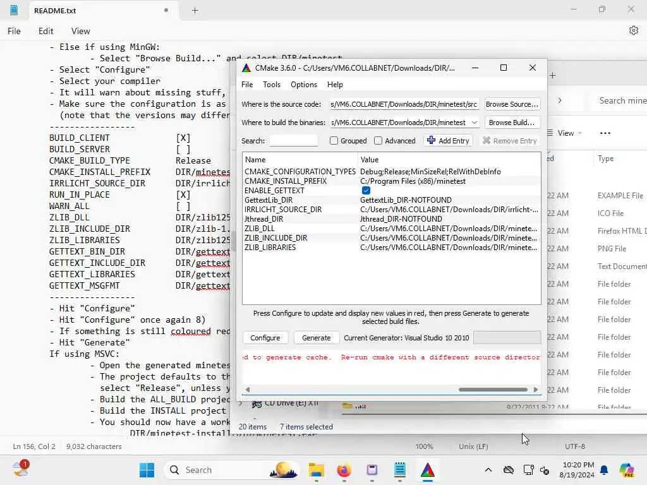Open Notepad Edit menu
The width and height of the screenshot is (647, 485).
tap(45, 31)
